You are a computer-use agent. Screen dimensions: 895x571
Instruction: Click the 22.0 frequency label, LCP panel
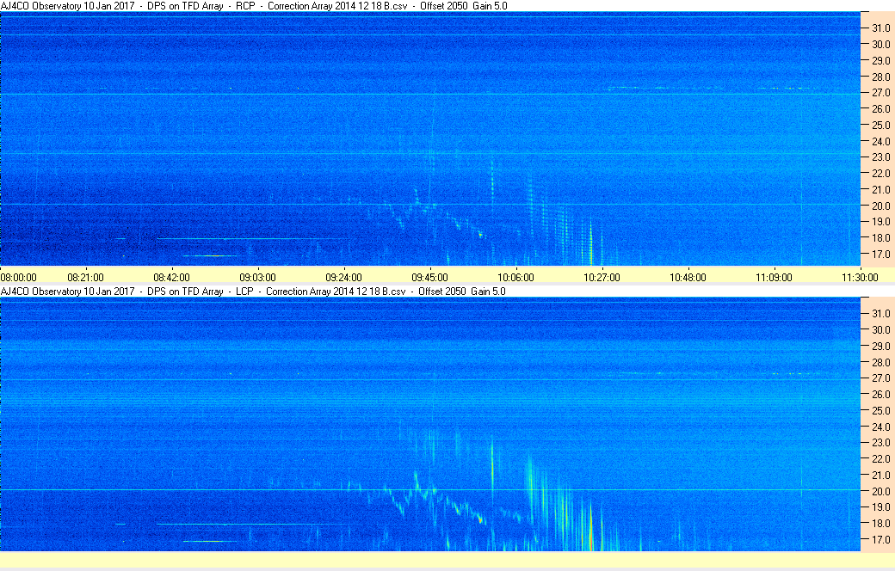[x=880, y=458]
